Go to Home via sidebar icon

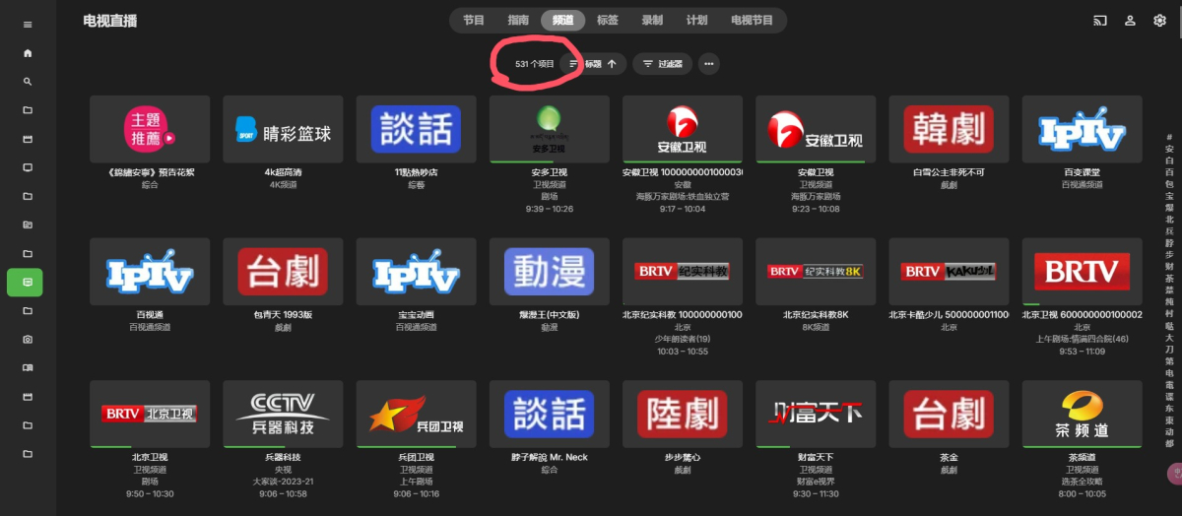pos(28,53)
